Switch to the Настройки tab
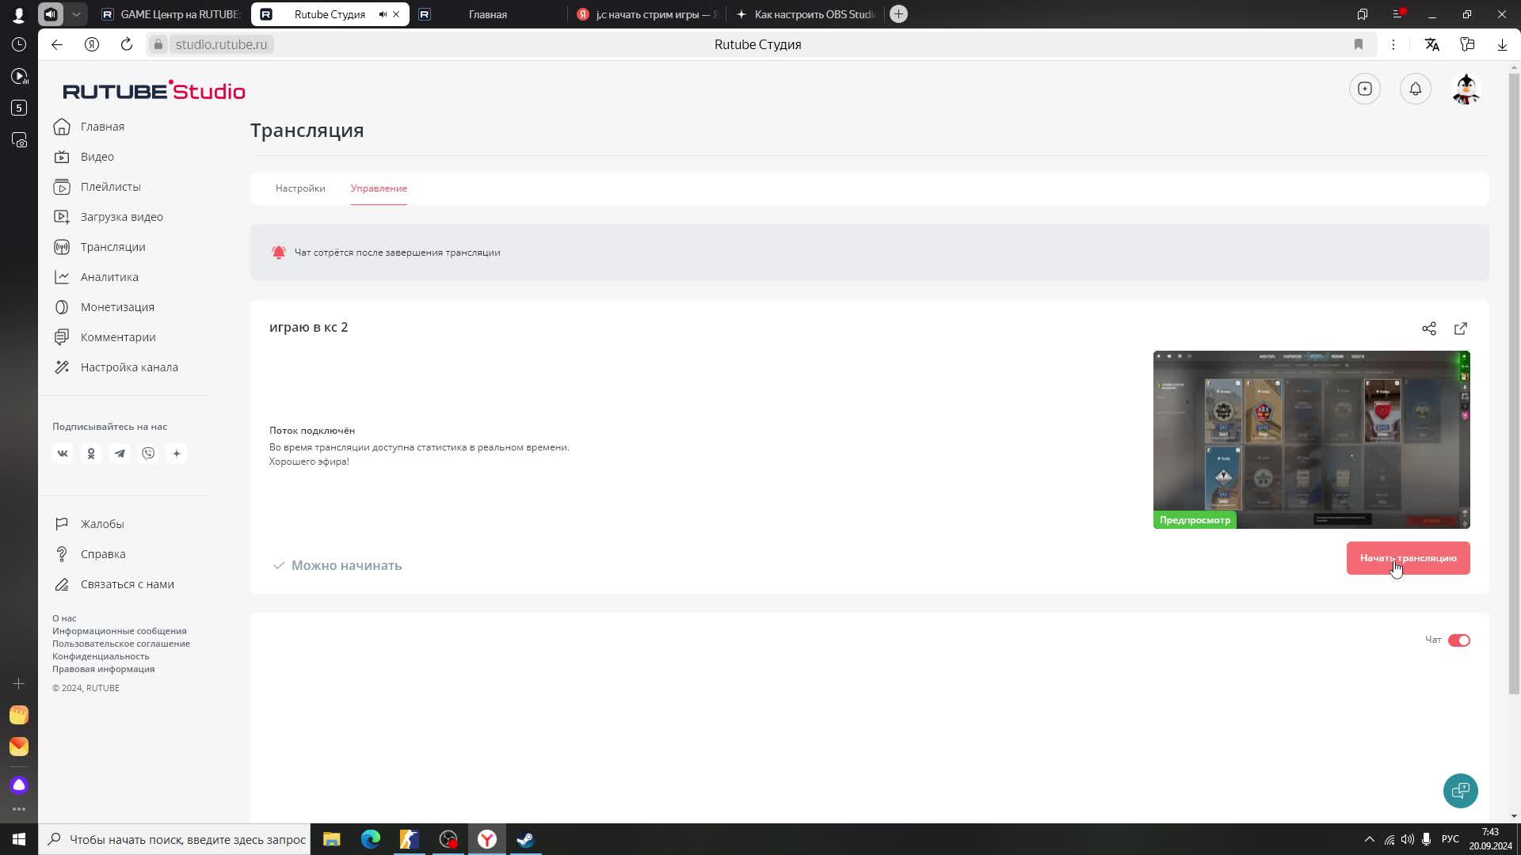This screenshot has height=855, width=1521. [300, 188]
